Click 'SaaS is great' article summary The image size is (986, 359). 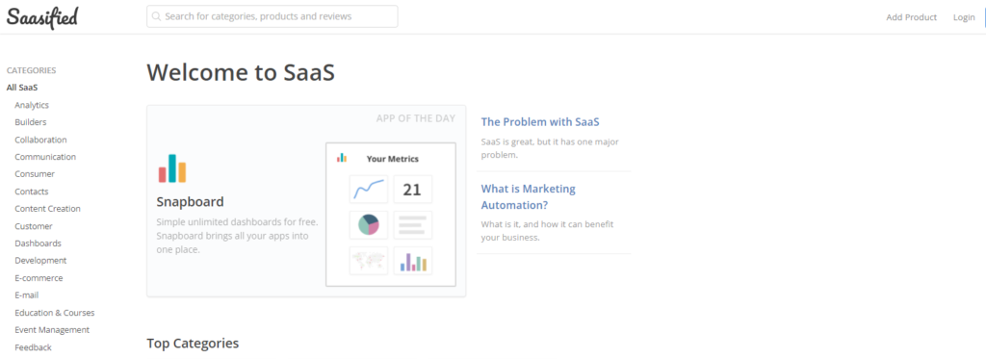pos(550,148)
